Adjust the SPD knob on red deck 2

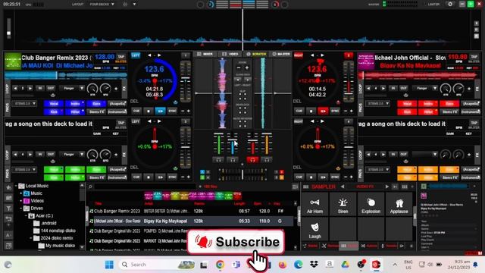pos(458,89)
